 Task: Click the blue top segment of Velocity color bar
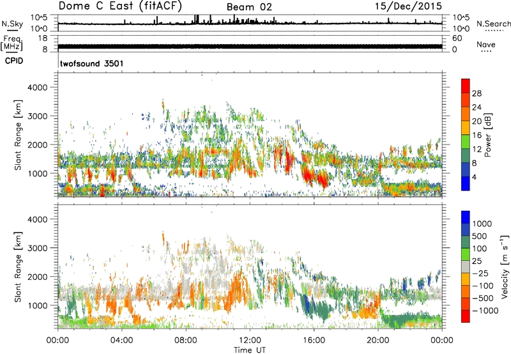(466, 217)
